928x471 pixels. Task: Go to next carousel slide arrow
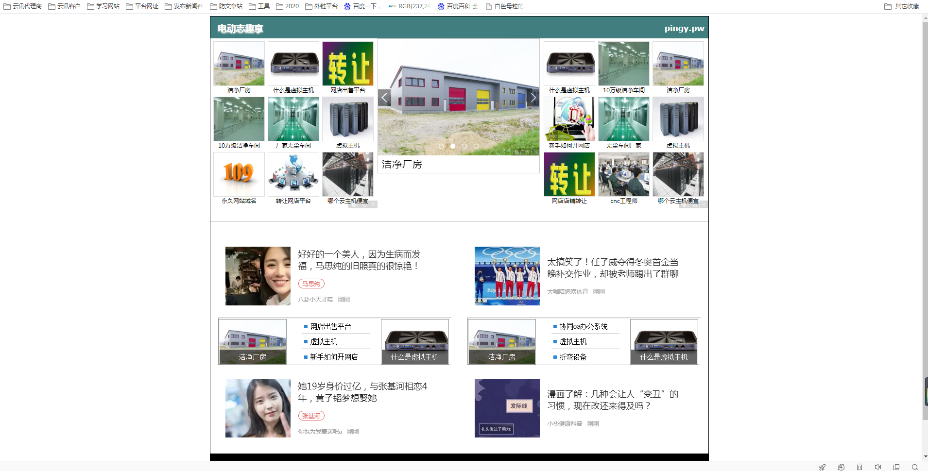[x=533, y=98]
